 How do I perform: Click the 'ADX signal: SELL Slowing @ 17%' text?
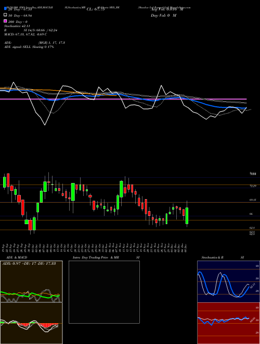29,47
